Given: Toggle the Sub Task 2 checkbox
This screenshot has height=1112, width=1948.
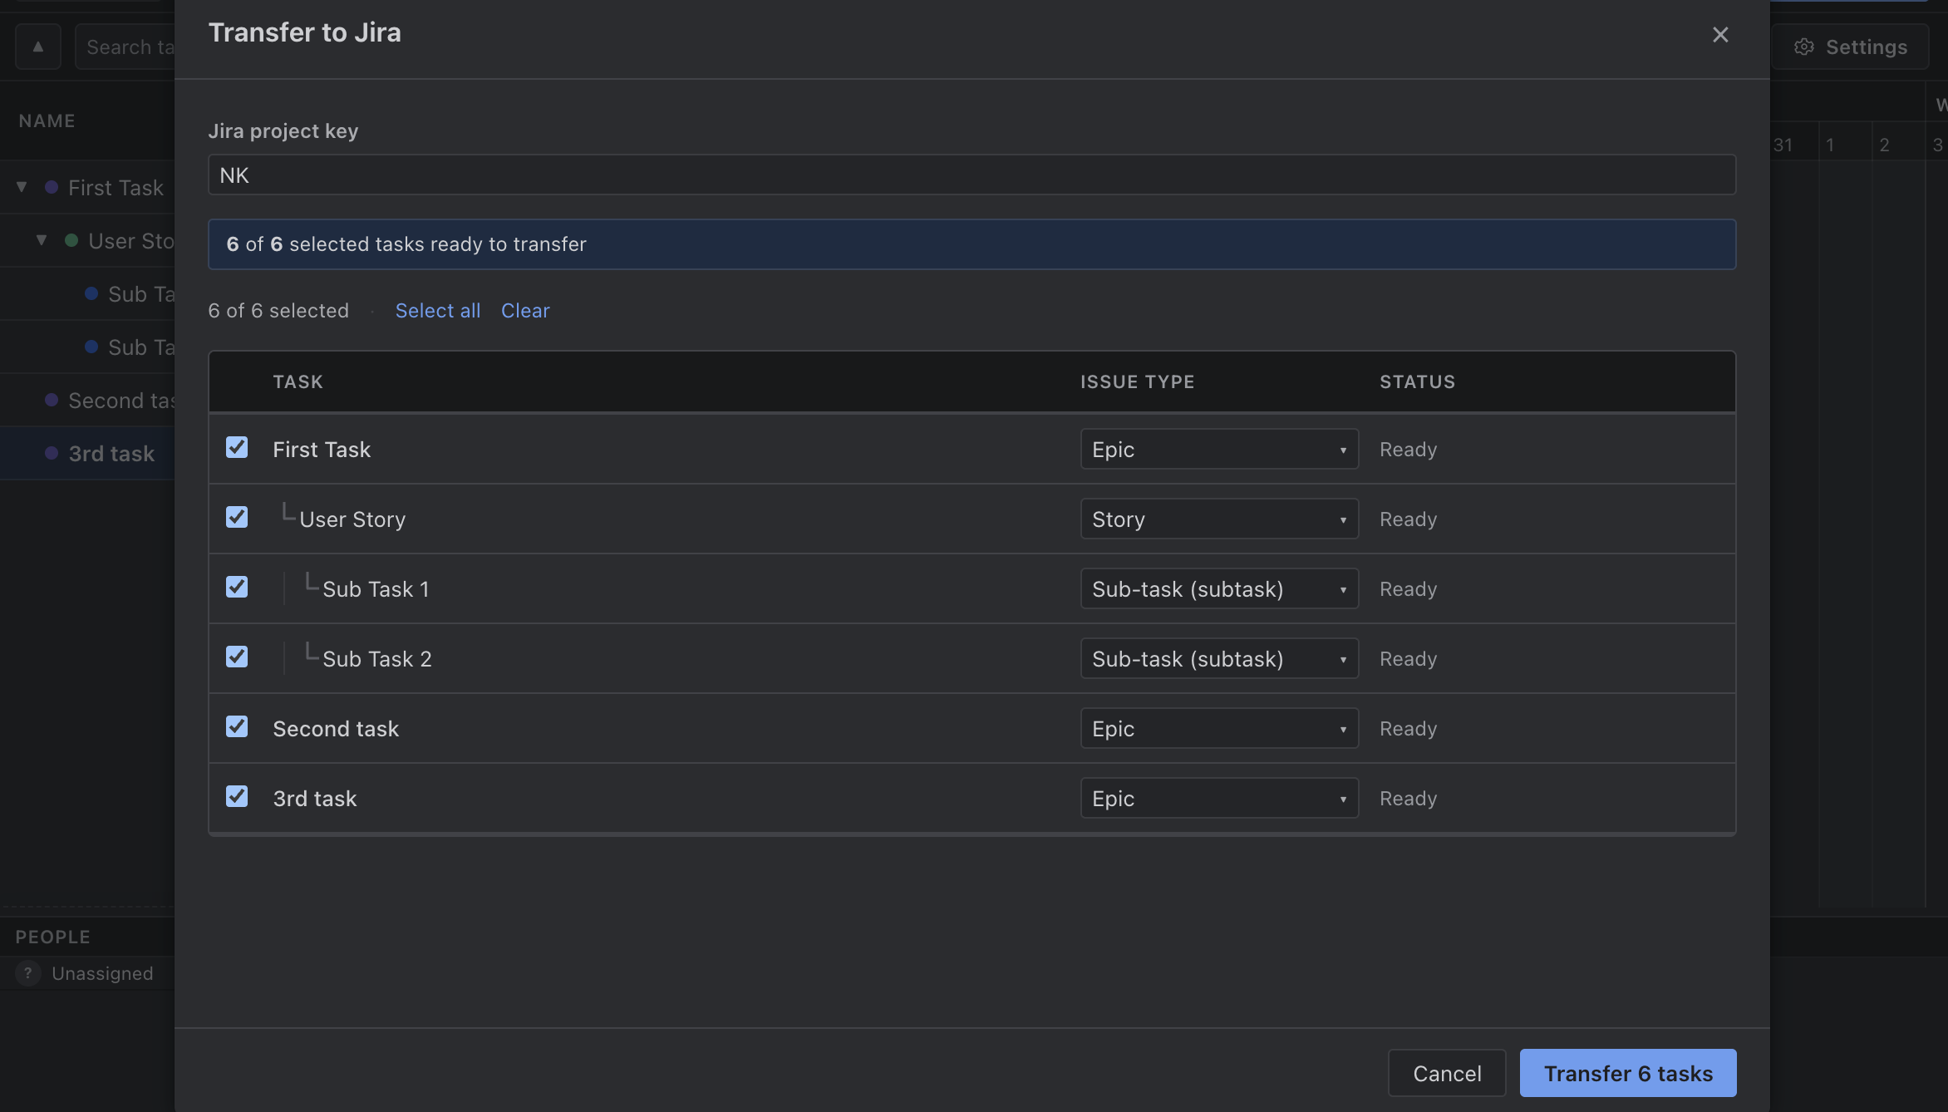Looking at the screenshot, I should [x=237, y=657].
